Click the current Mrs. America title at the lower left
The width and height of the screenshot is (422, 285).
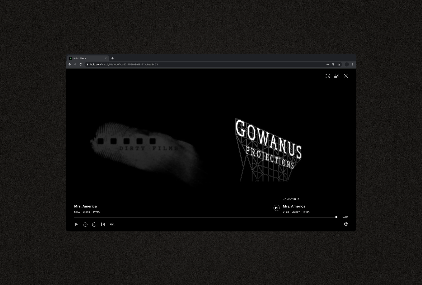(85, 206)
